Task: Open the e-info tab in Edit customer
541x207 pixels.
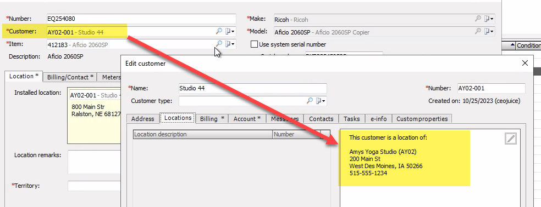Action: click(378, 119)
